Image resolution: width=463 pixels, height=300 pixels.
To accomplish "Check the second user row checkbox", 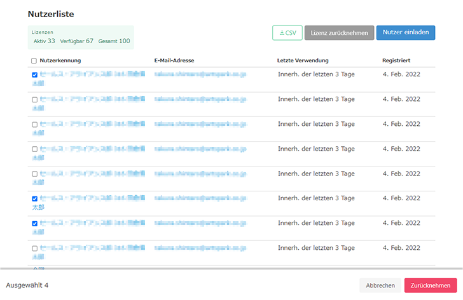I will pyautogui.click(x=34, y=100).
